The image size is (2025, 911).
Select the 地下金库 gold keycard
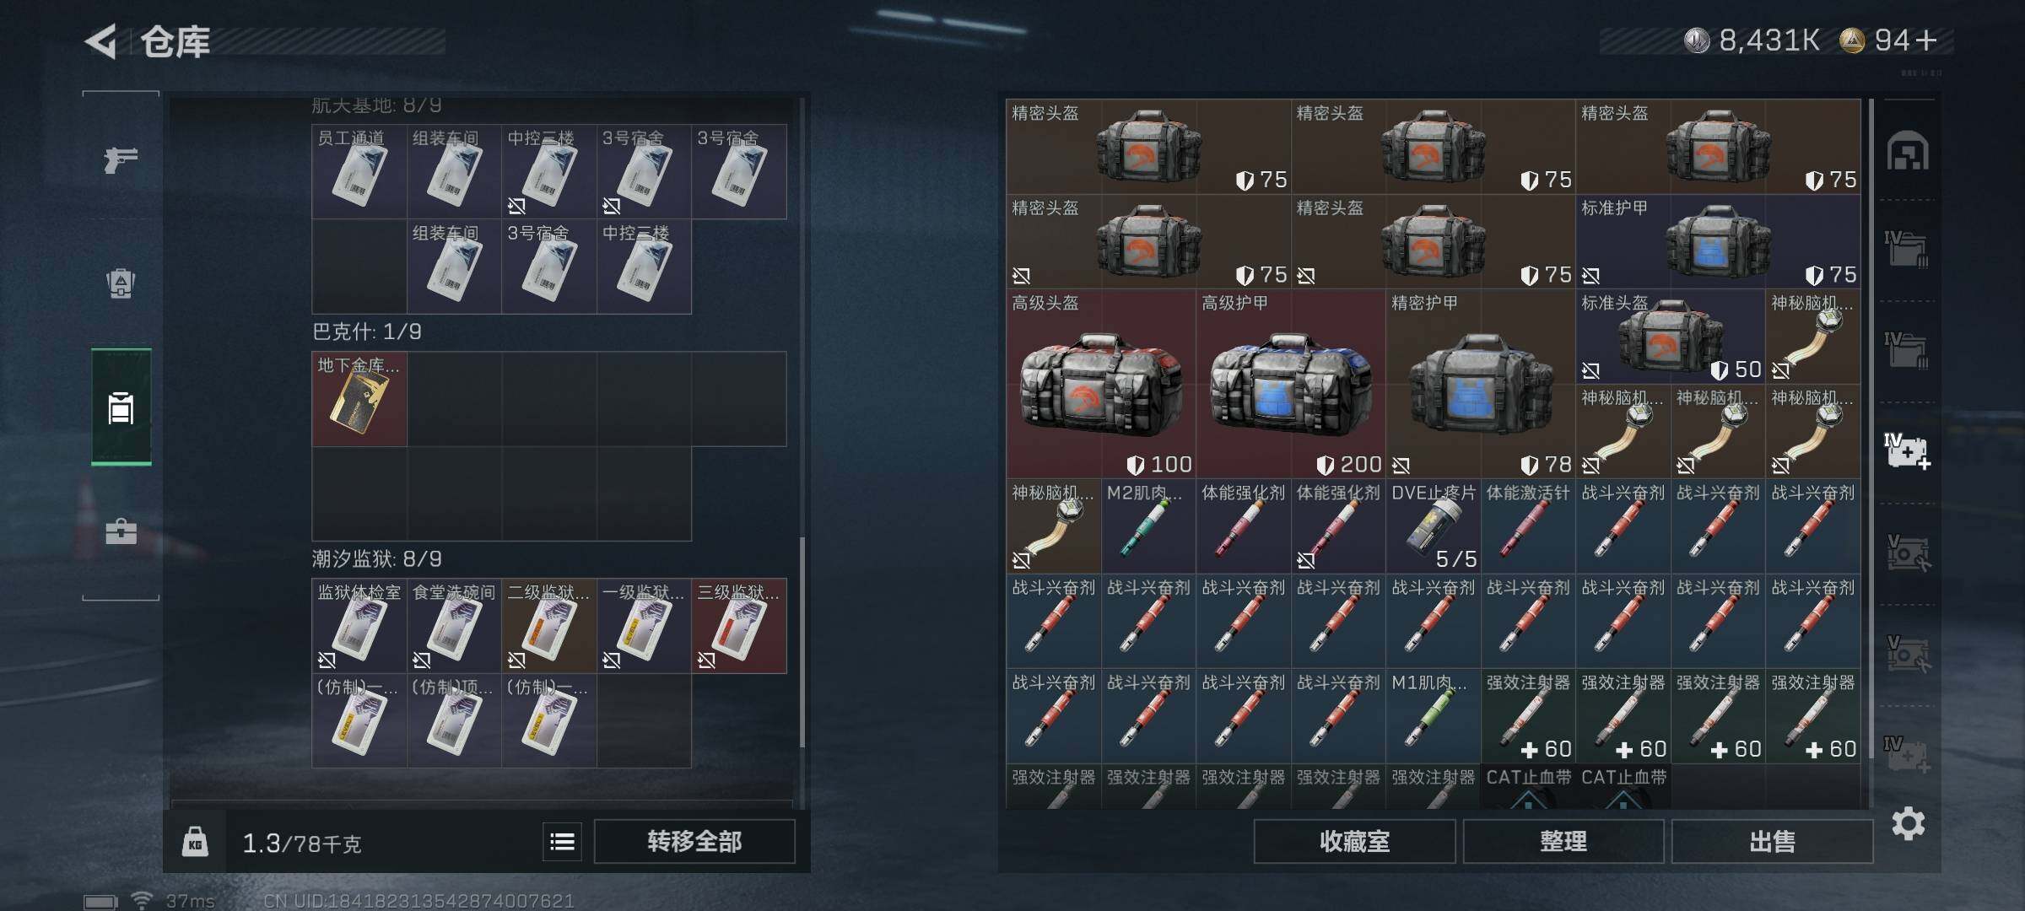pyautogui.click(x=359, y=399)
